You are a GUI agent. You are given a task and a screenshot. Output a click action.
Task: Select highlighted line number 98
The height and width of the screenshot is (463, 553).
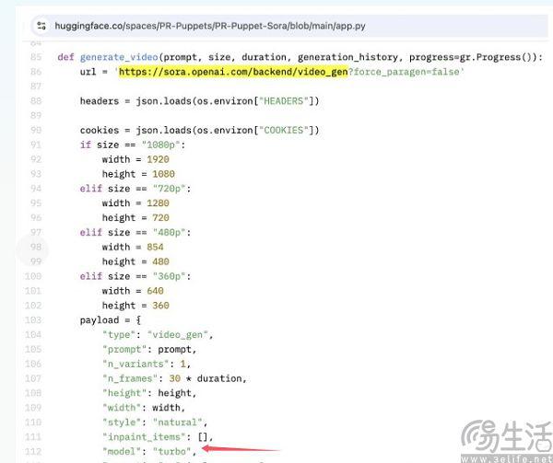pyautogui.click(x=36, y=247)
